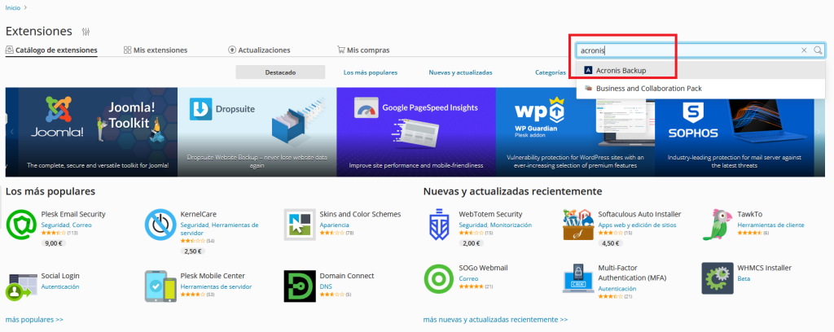The image size is (834, 332).
Task: Open the KernelCare extension icon
Action: pyautogui.click(x=160, y=225)
